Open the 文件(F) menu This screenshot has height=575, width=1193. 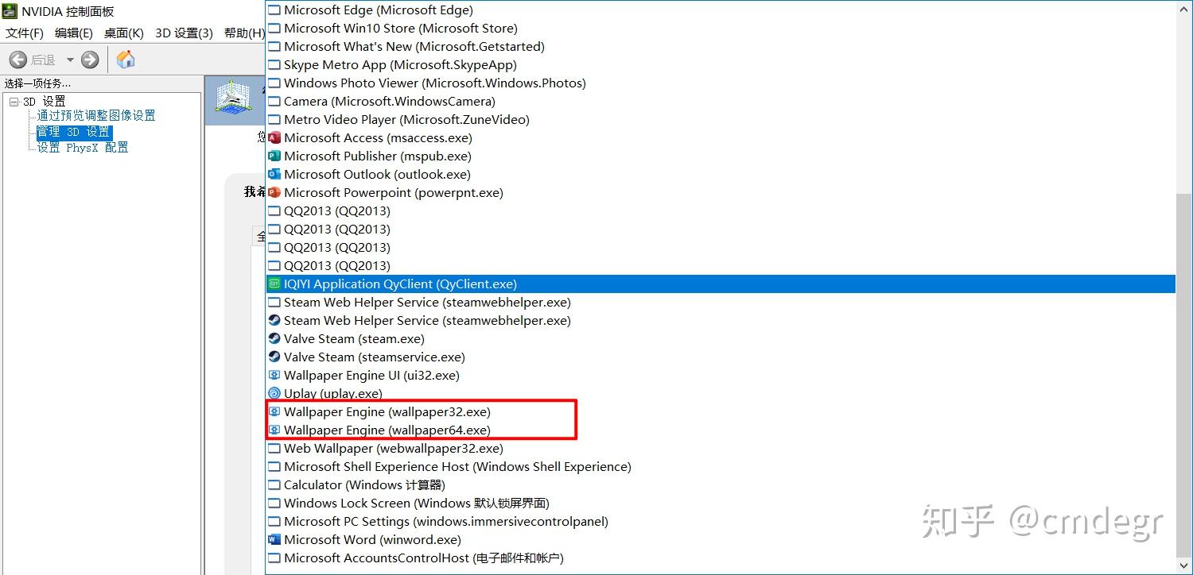25,33
